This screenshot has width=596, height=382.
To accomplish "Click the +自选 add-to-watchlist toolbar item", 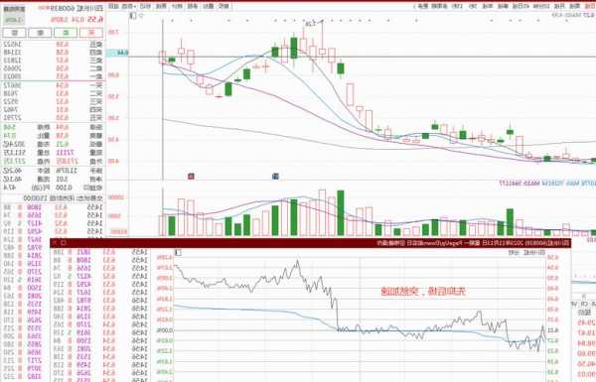I will click(x=128, y=6).
